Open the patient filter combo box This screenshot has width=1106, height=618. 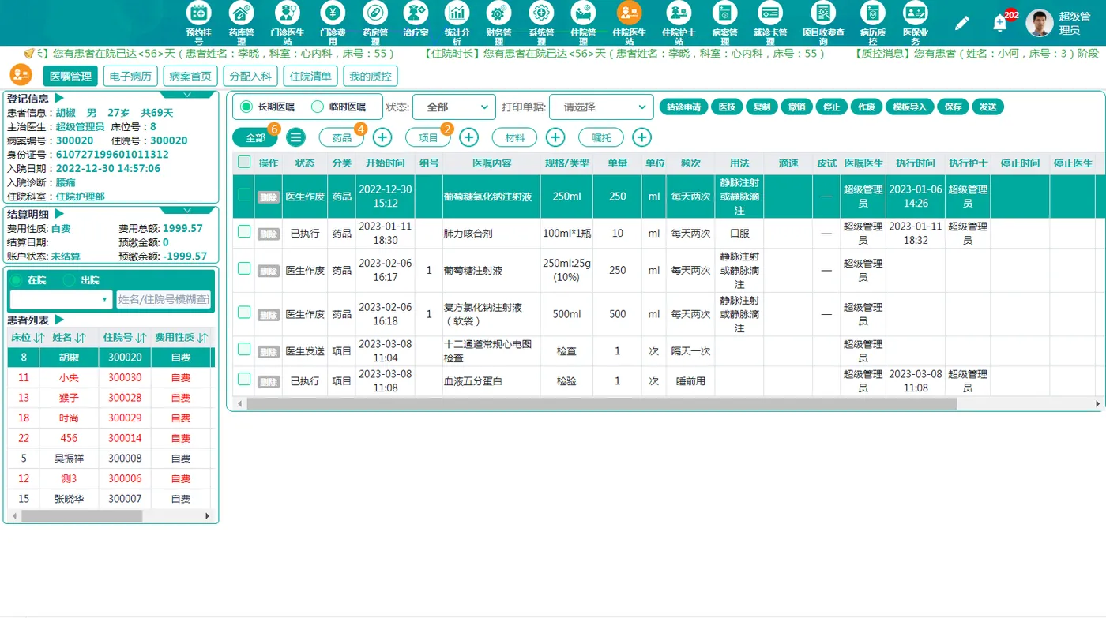(x=61, y=299)
